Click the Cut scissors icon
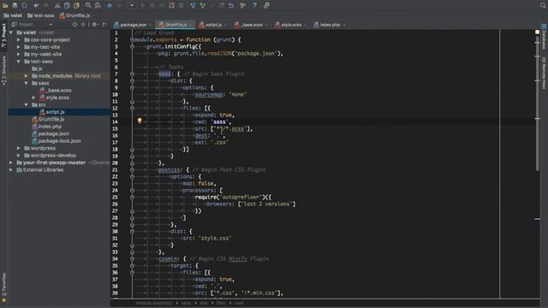The height and width of the screenshot is (308, 548). (57, 5)
